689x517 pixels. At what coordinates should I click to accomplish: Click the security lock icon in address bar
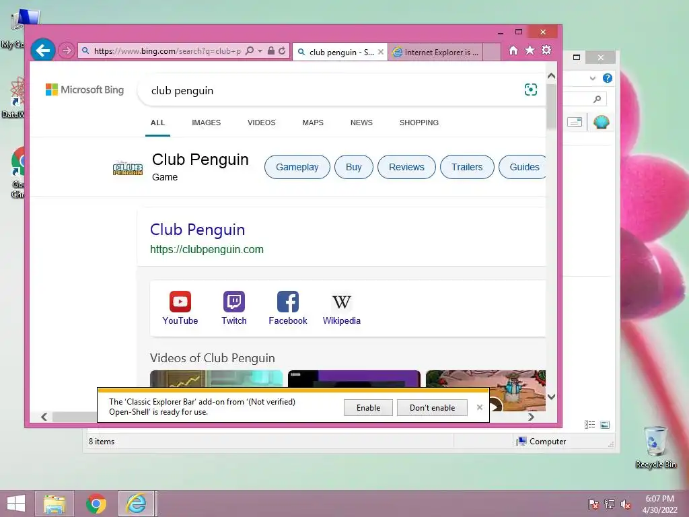(271, 50)
